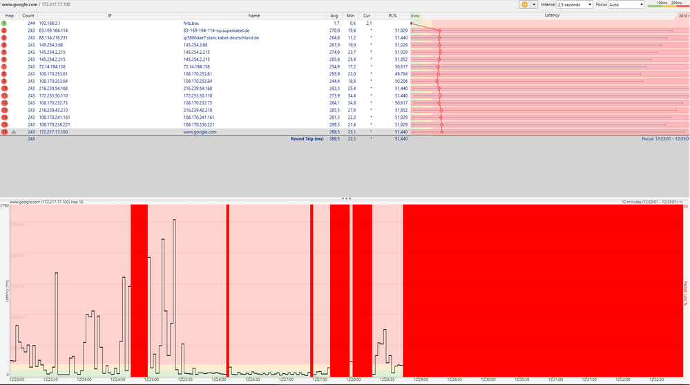Click the Focus: 12:23:01 time range text

(x=665, y=139)
